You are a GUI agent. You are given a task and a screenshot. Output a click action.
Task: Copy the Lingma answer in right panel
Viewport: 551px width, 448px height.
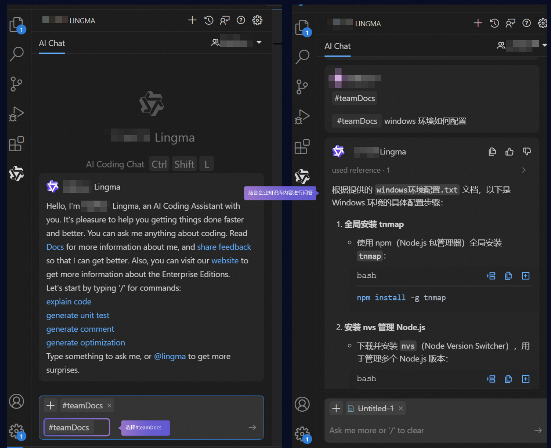coord(492,152)
